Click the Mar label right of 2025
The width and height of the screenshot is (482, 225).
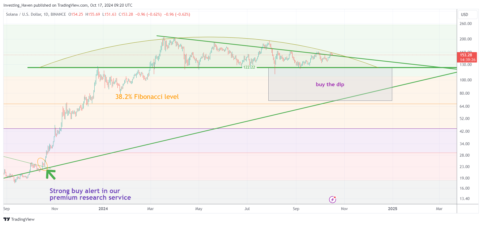pyautogui.click(x=439, y=209)
